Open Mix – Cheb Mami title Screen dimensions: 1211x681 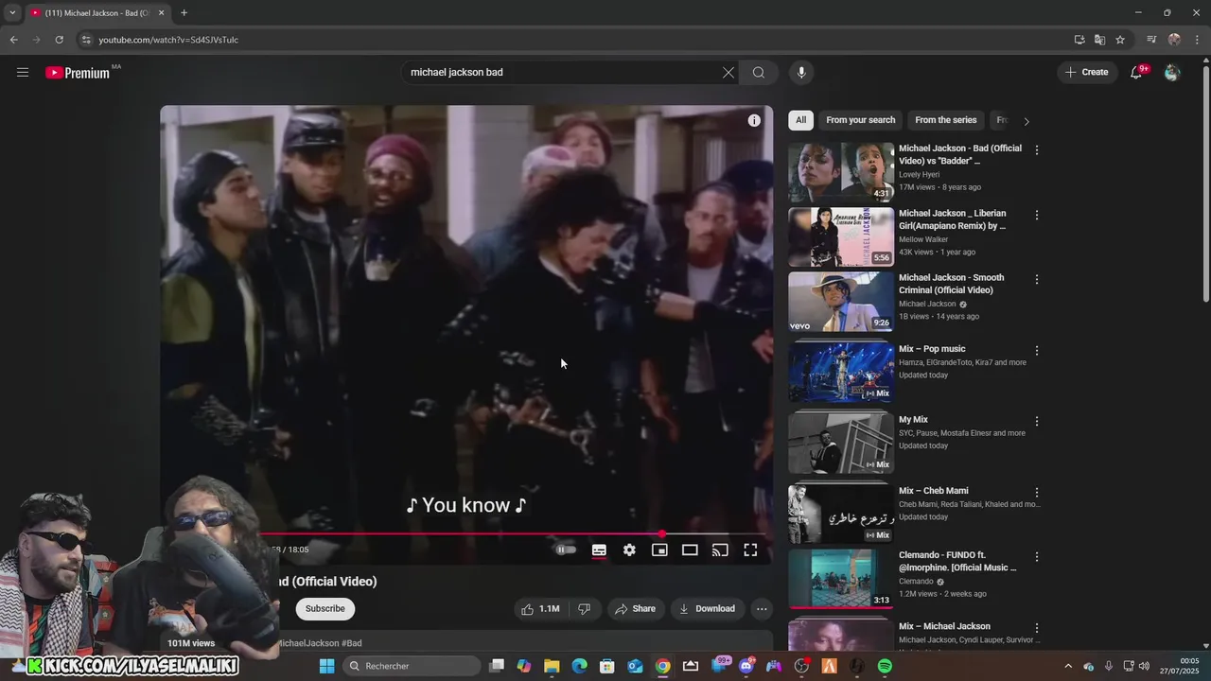[933, 491]
